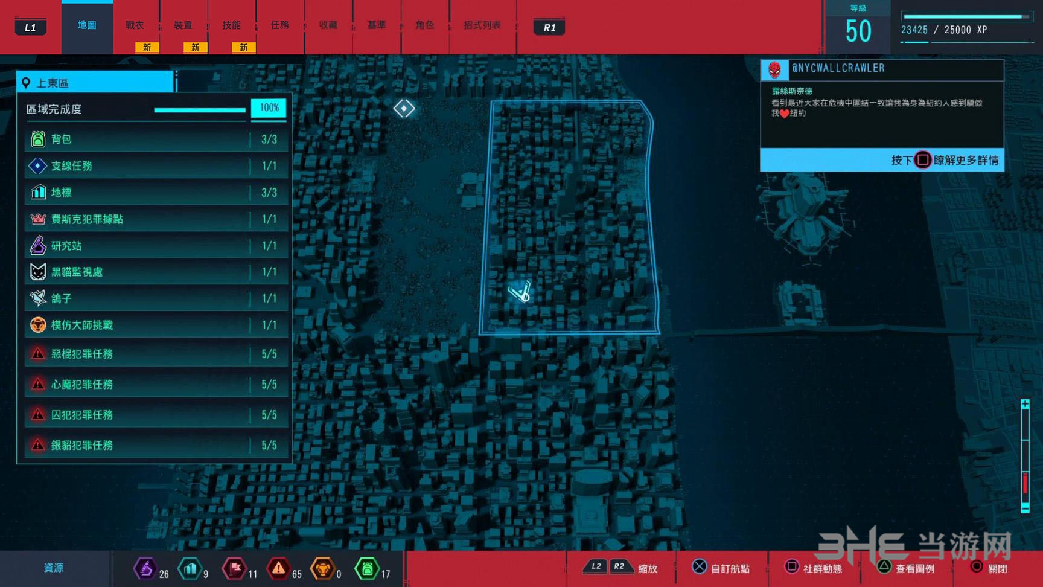1043x587 pixels.
Task: Click the challenge token resource icon
Action: [322, 568]
